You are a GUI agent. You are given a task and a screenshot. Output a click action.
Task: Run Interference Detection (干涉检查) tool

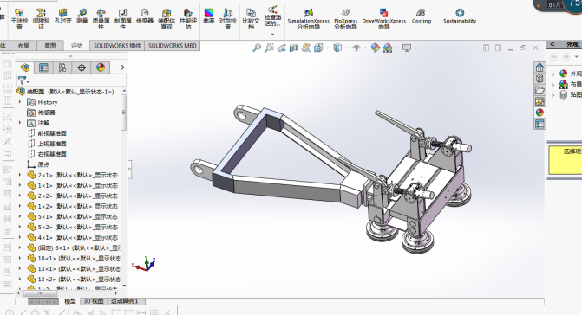pos(19,18)
